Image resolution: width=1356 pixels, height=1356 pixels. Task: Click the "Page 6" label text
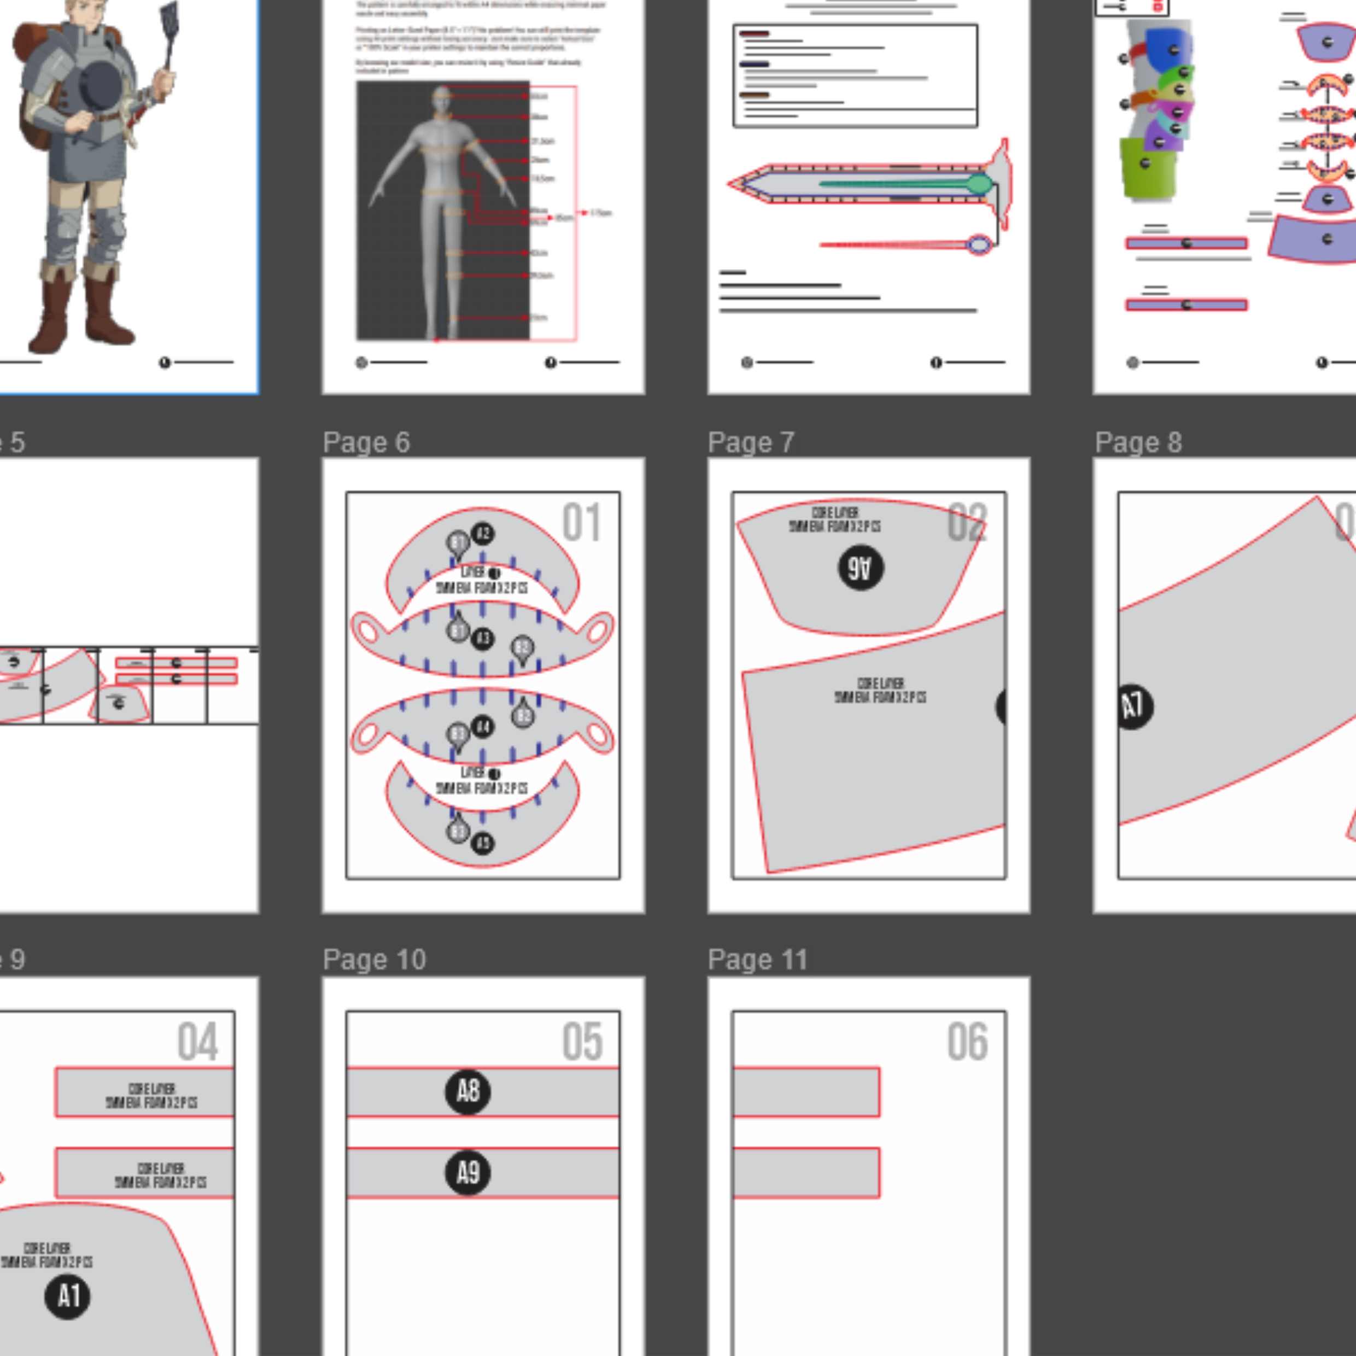click(x=366, y=443)
